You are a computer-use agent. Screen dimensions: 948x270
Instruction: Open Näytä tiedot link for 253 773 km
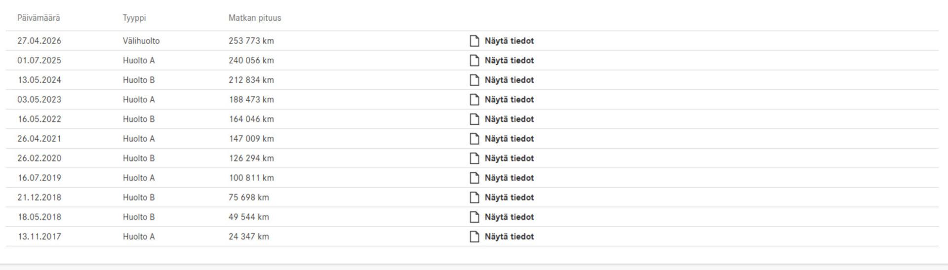pos(509,41)
